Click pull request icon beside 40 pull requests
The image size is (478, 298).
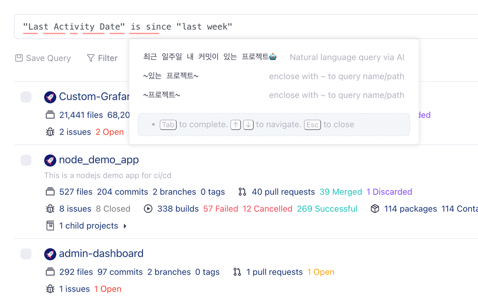tap(242, 192)
